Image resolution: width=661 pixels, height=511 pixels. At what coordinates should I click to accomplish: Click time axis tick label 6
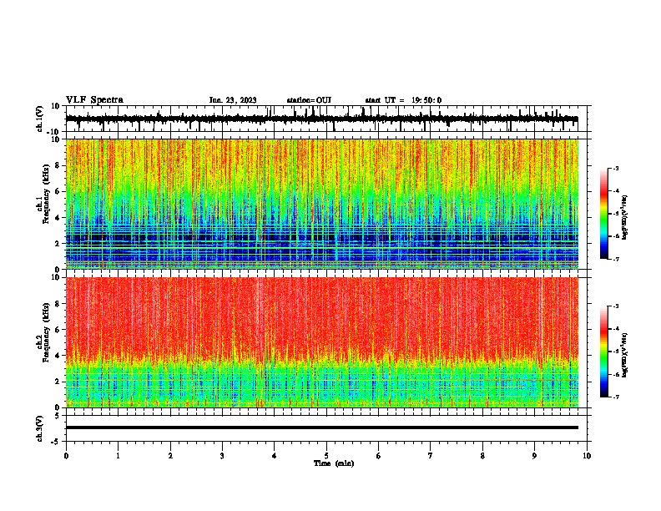pyautogui.click(x=379, y=456)
